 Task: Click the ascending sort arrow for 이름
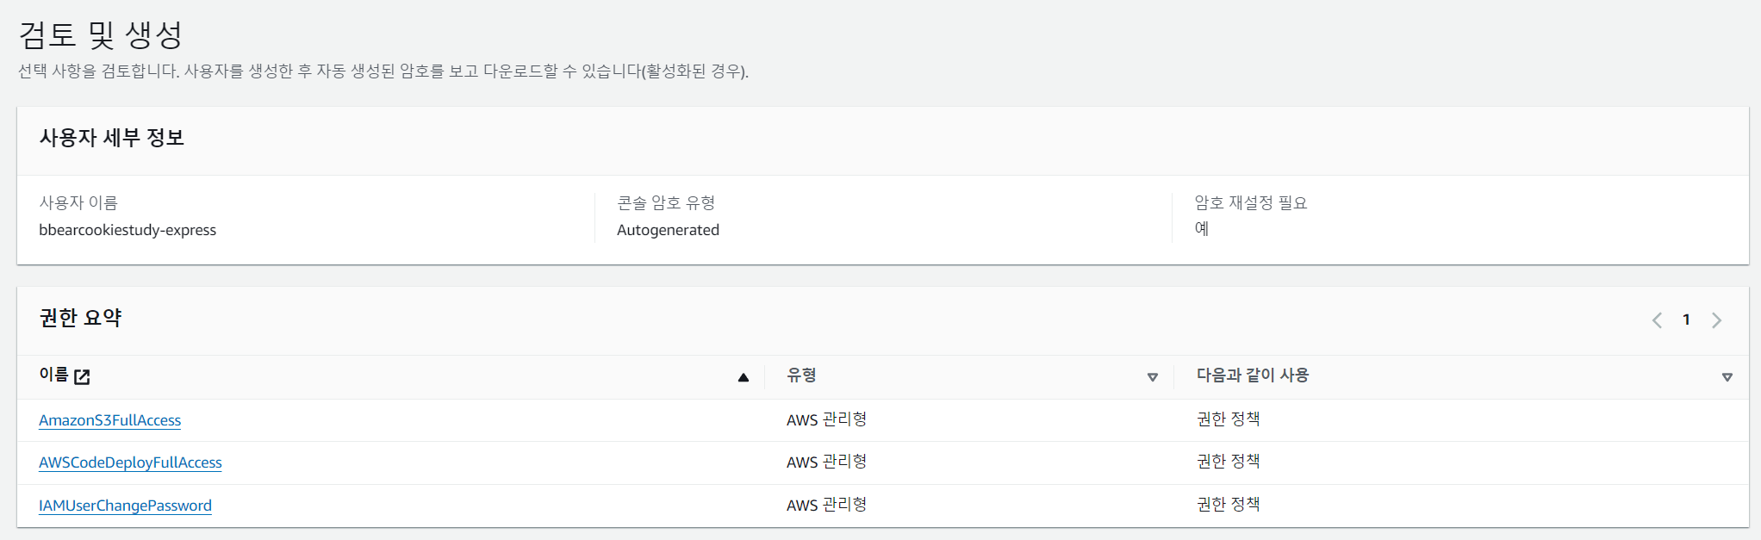(744, 377)
